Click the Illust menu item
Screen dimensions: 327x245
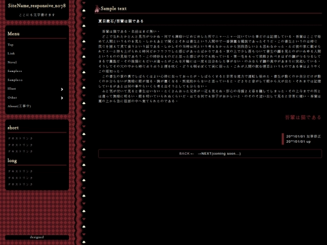coord(12,88)
